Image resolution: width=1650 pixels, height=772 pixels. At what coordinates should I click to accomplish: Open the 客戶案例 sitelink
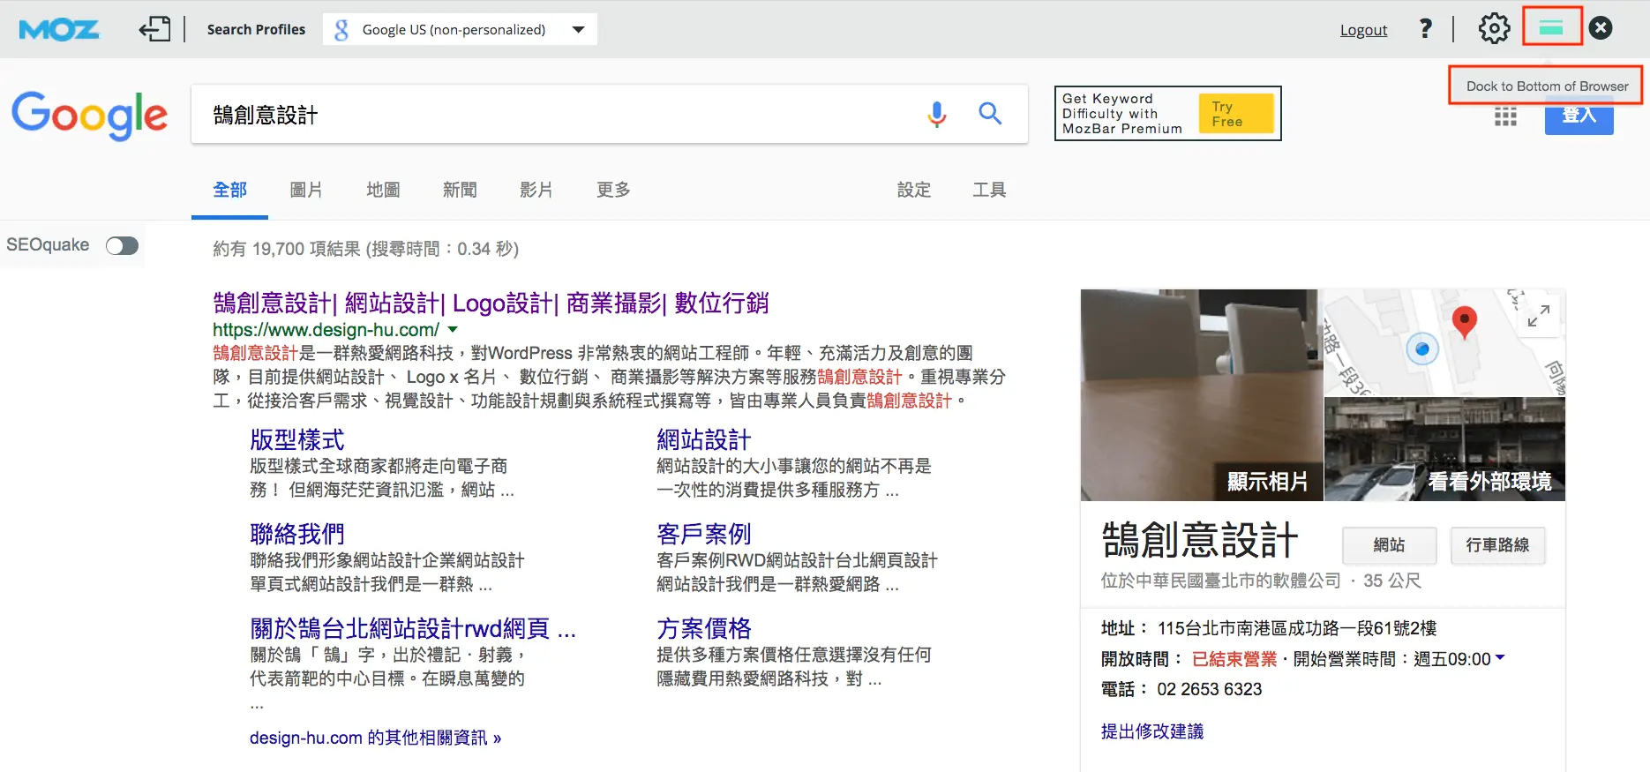tap(704, 534)
